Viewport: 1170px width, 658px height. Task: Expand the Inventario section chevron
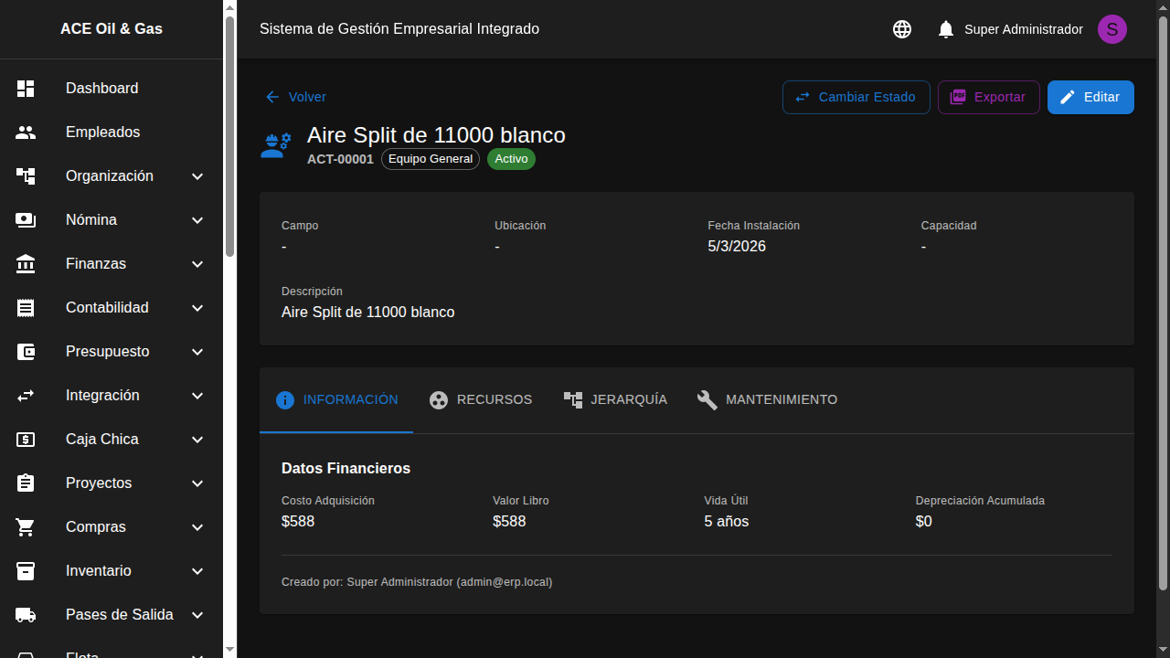[197, 571]
